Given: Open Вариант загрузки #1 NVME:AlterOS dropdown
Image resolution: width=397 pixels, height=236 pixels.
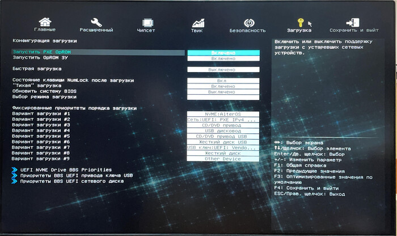Looking at the screenshot, I should click(223, 114).
